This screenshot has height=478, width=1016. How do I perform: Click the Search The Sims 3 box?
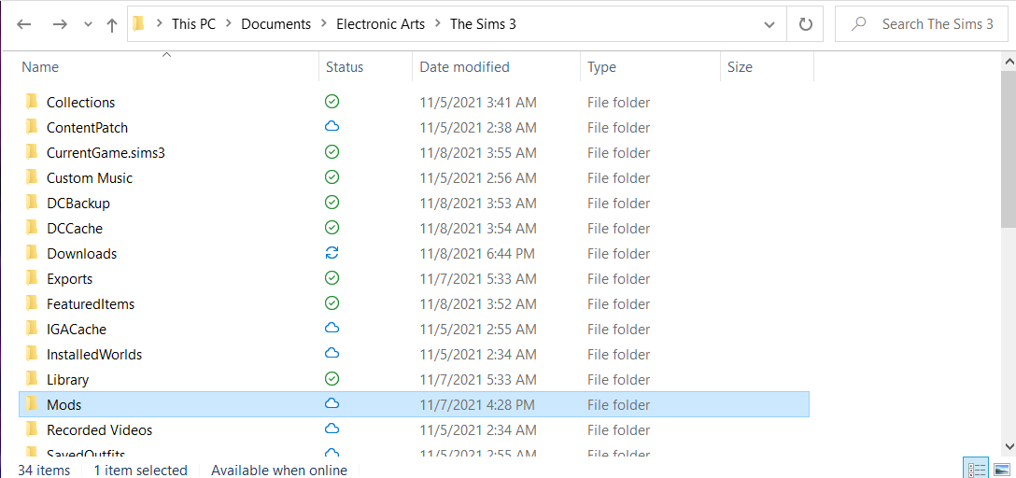[x=922, y=24]
